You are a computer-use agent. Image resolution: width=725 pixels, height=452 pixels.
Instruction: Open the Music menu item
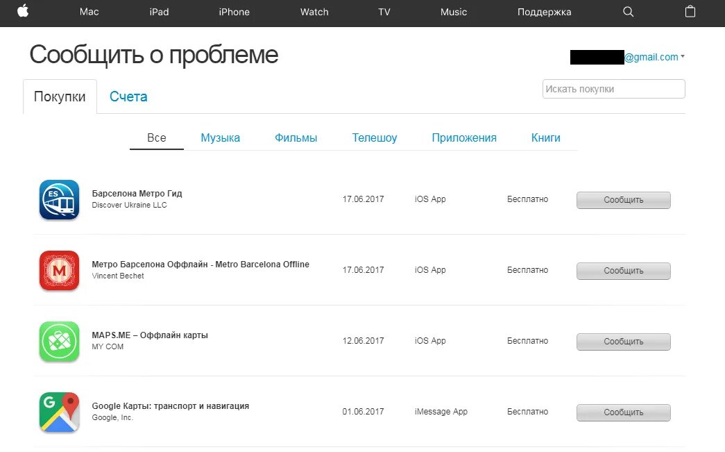coord(454,12)
